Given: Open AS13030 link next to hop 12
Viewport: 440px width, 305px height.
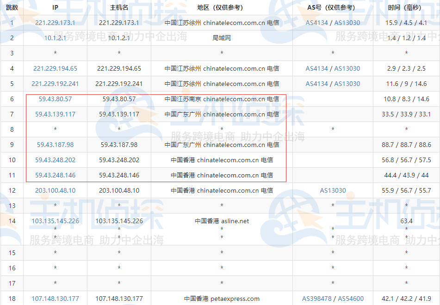Looking at the screenshot, I should click(332, 190).
